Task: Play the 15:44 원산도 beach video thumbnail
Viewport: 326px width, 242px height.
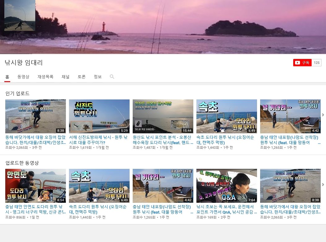Action: 163,116
